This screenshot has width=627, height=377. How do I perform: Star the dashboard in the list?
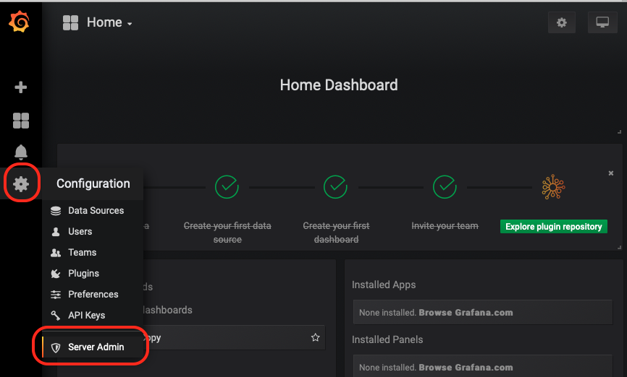pos(315,337)
